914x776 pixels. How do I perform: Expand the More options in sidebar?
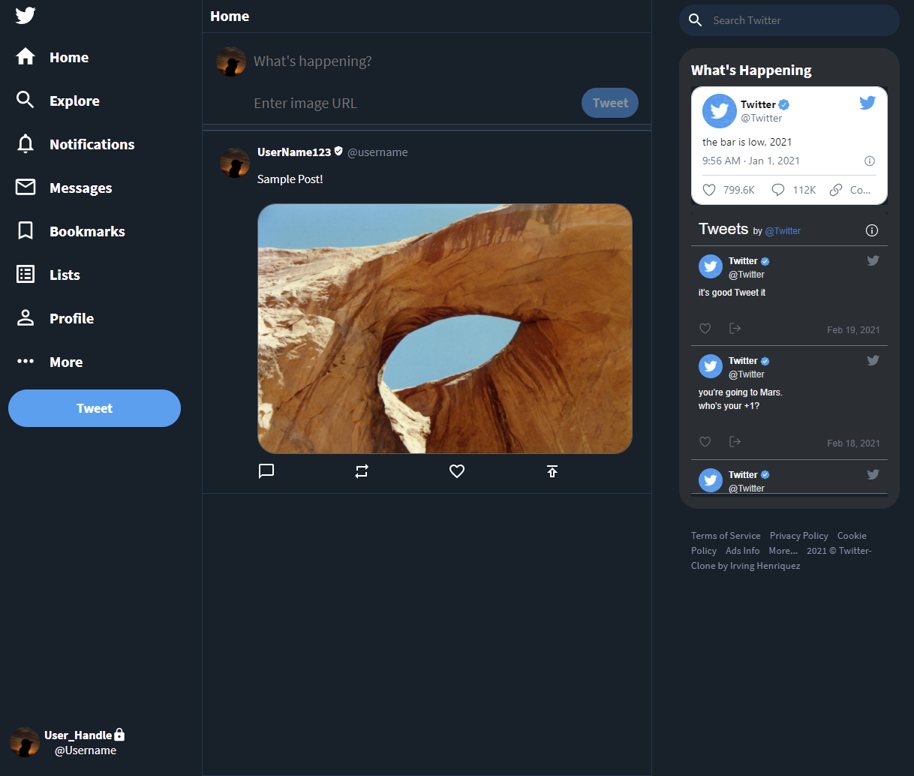point(66,362)
